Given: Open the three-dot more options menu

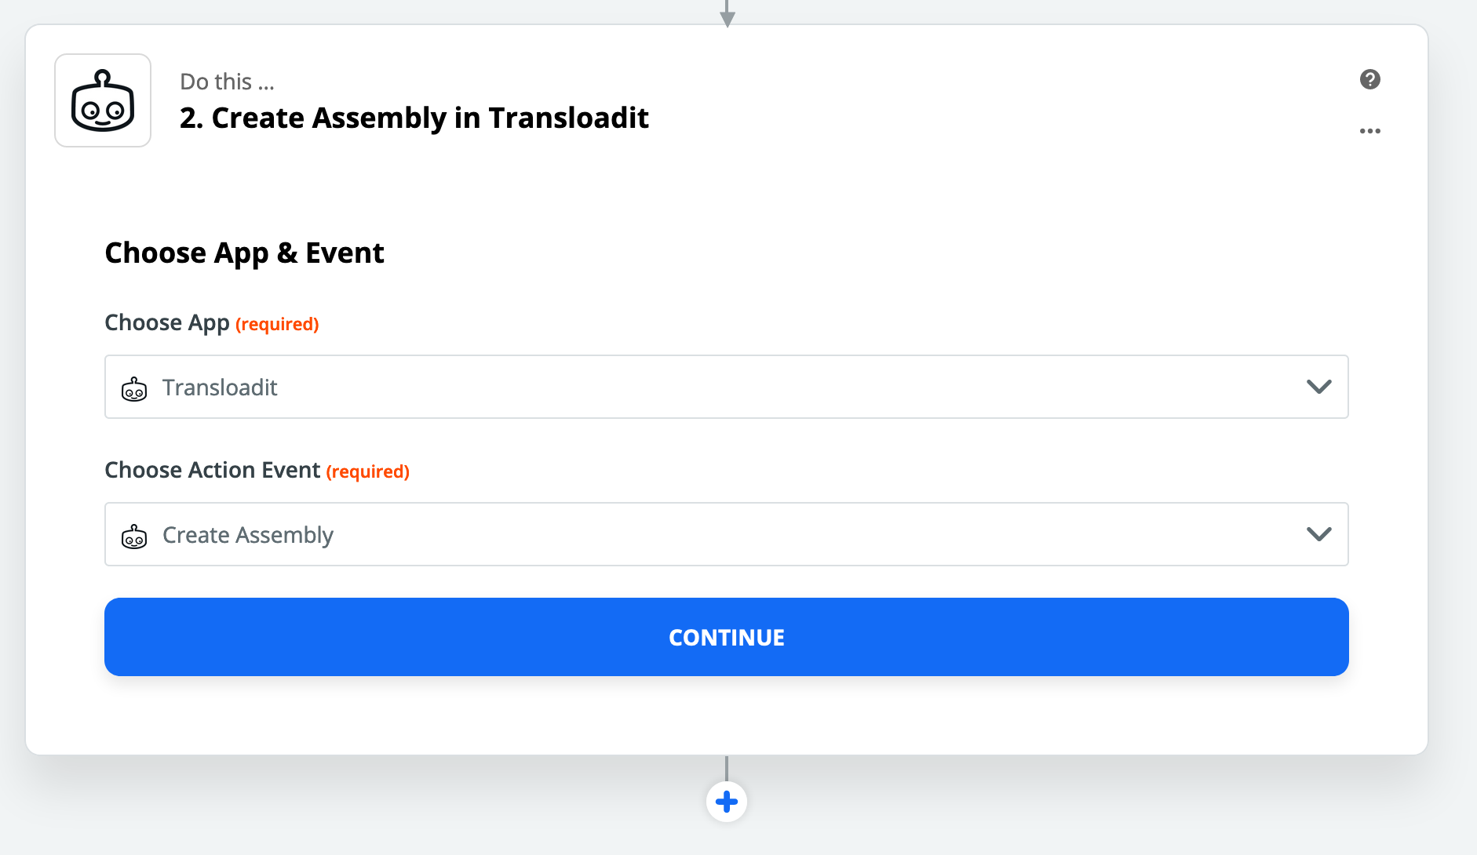Looking at the screenshot, I should pyautogui.click(x=1369, y=131).
